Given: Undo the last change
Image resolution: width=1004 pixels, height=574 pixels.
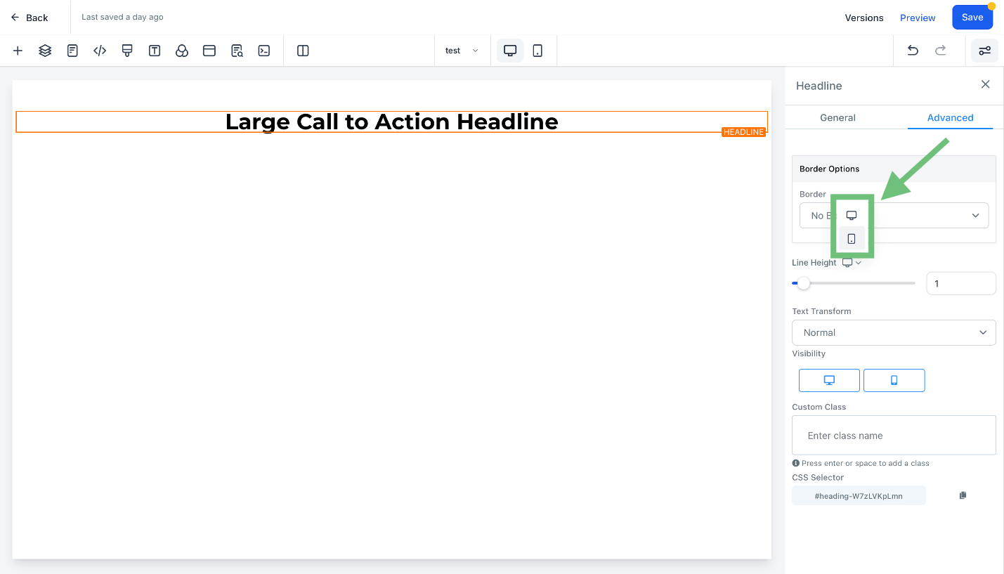Looking at the screenshot, I should [x=913, y=51].
